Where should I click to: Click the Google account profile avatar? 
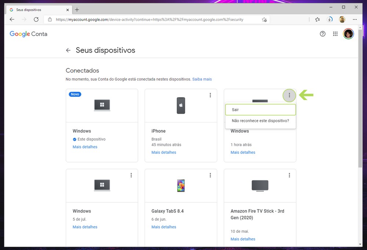point(348,34)
